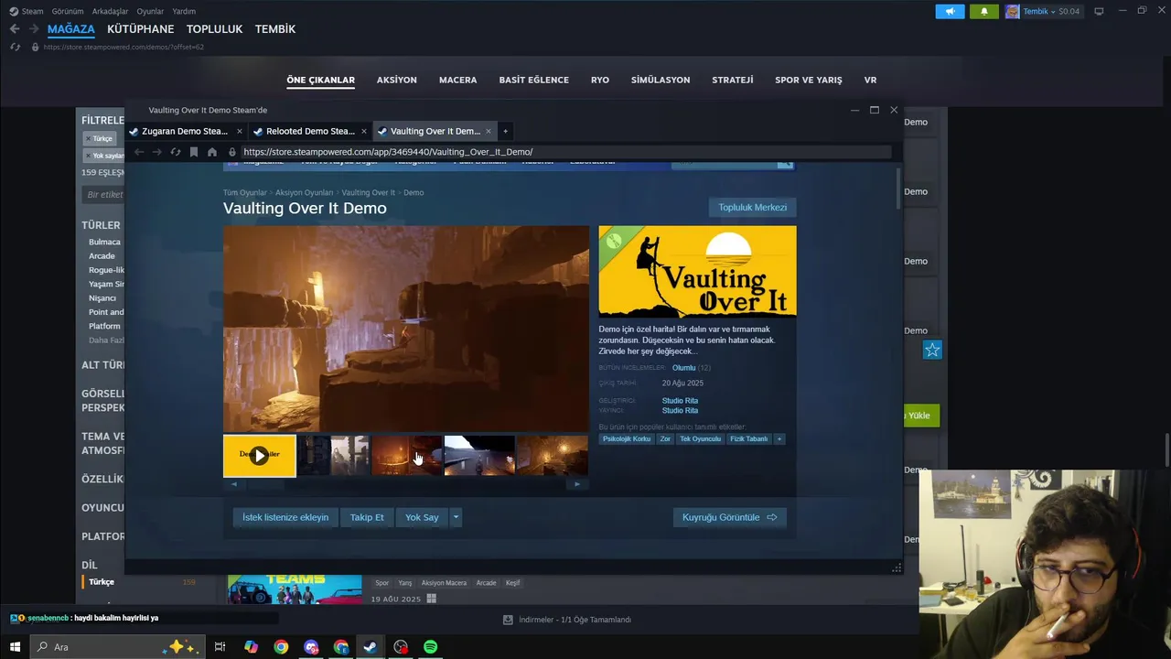
Task: Go back in main Steam window
Action: click(x=14, y=29)
